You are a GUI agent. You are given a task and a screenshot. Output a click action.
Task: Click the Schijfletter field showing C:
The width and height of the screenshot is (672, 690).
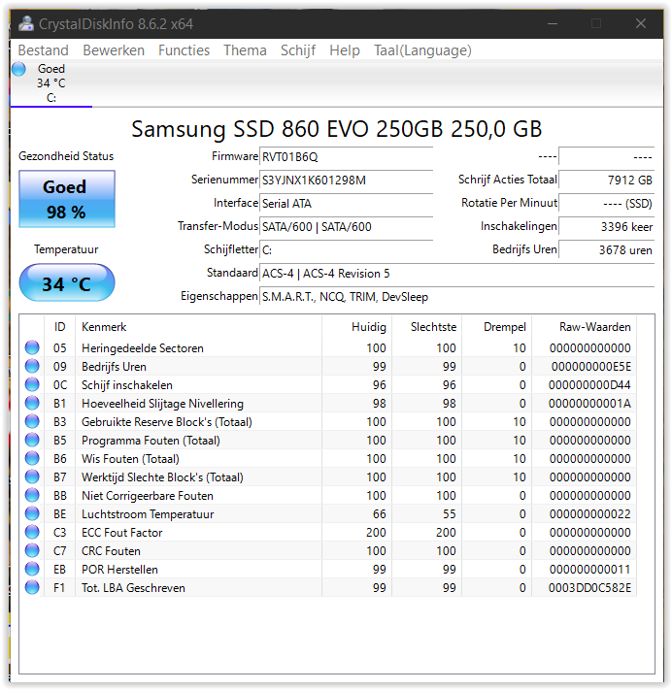point(346,250)
